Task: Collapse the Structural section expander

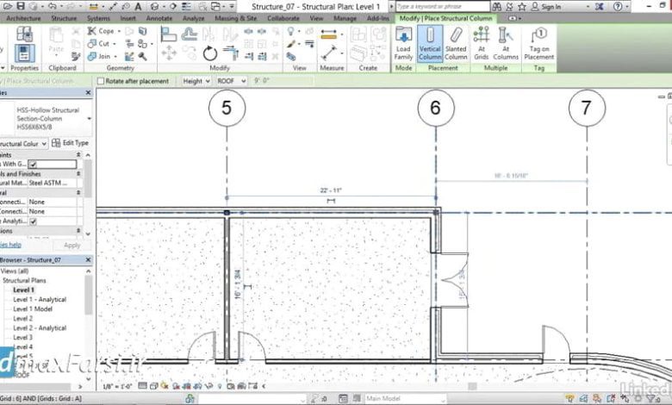Action: [78, 193]
